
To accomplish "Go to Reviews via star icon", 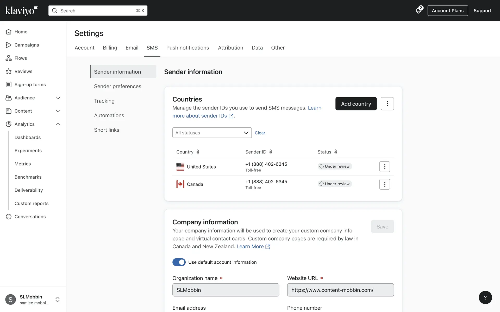I will 9,71.
